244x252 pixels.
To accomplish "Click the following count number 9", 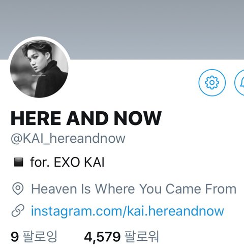I will [x=14, y=237].
